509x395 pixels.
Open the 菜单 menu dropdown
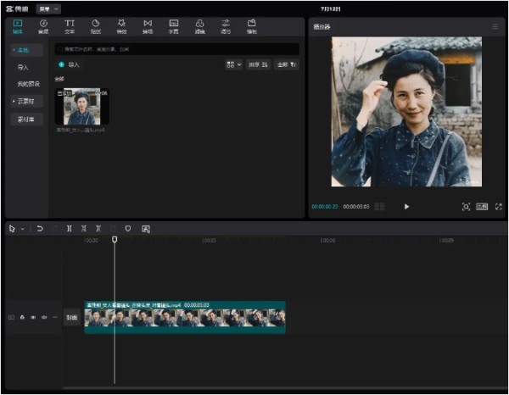(48, 9)
